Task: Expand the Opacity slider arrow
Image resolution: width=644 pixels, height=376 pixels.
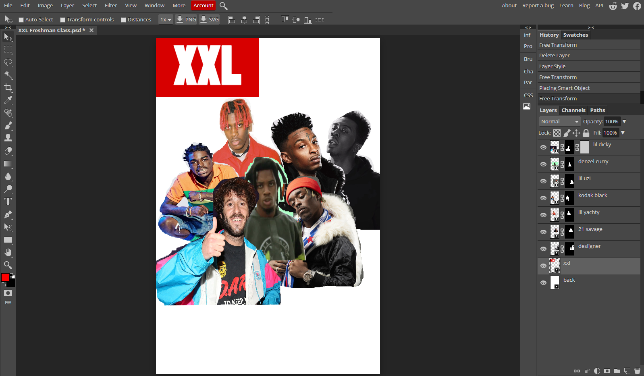Action: (x=624, y=121)
